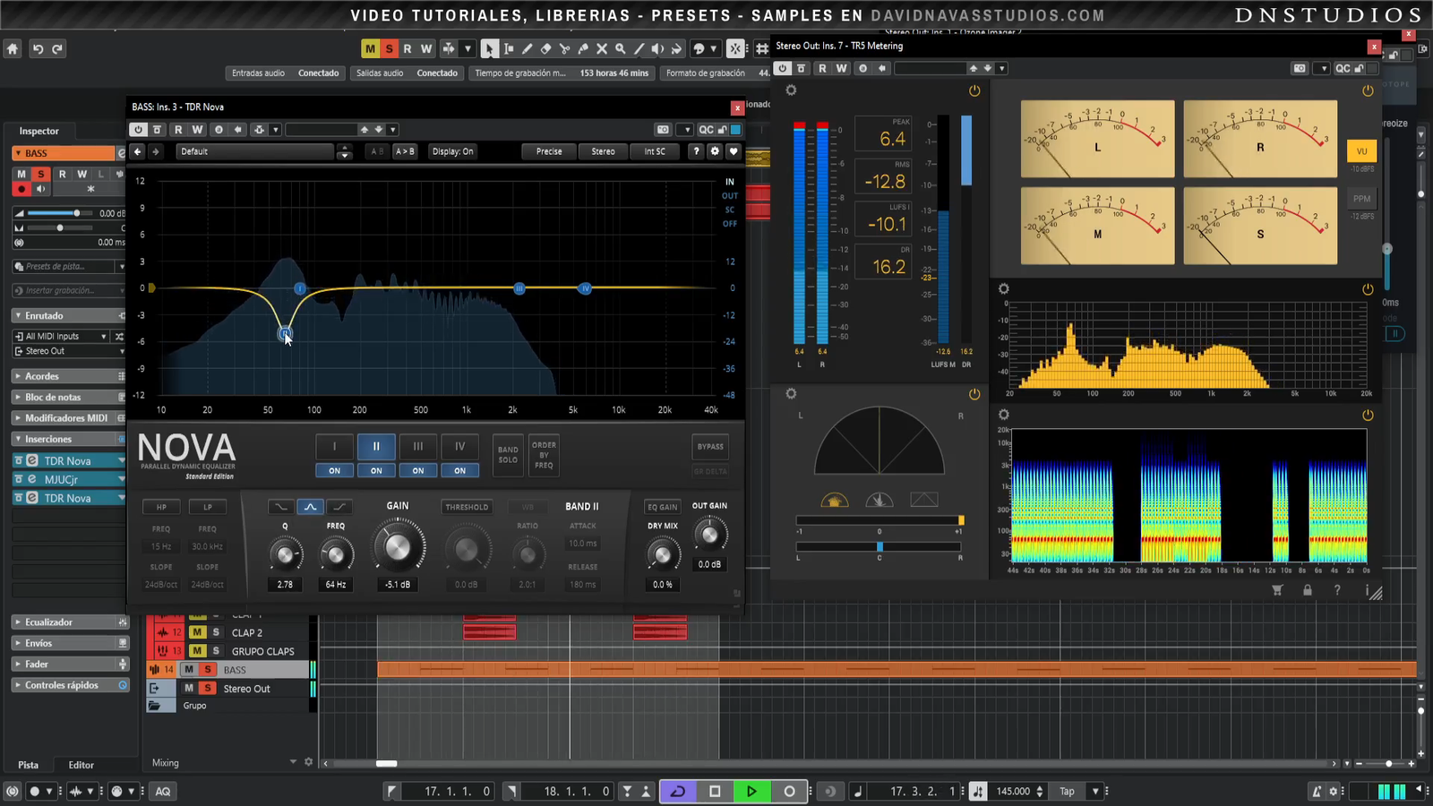This screenshot has width=1433, height=806.
Task: Expand the Ecualizador inspector section
Action: [49, 622]
